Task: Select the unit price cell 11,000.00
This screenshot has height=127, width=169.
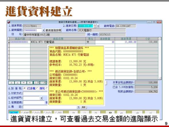Action: pyautogui.click(x=126, y=42)
